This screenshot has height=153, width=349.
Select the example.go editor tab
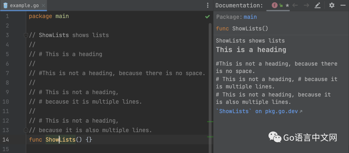coord(24,5)
